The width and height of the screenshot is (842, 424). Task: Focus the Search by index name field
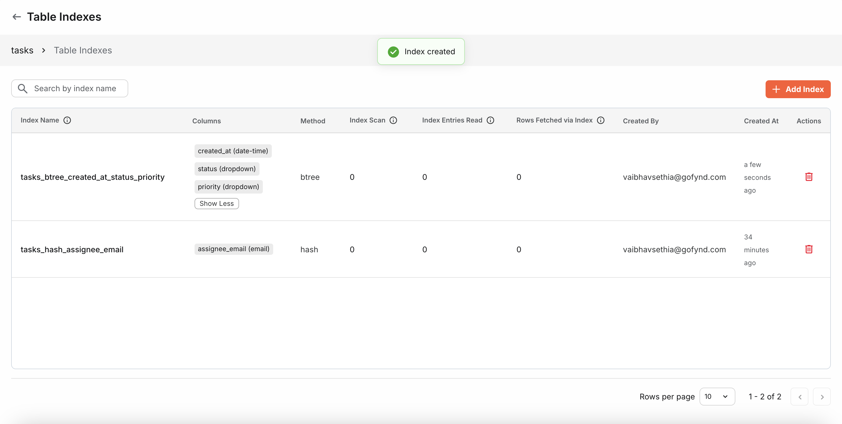tap(75, 89)
